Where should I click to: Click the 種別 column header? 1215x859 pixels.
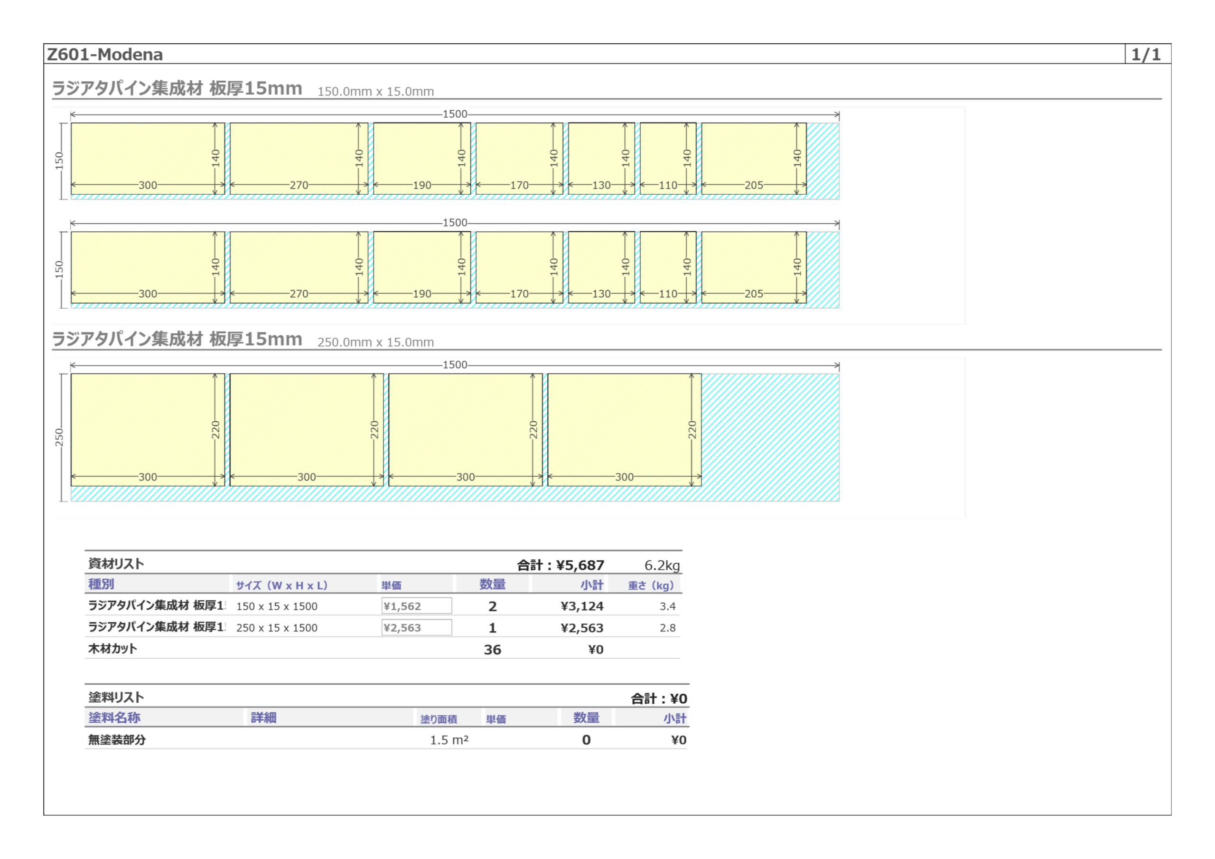[x=101, y=584]
